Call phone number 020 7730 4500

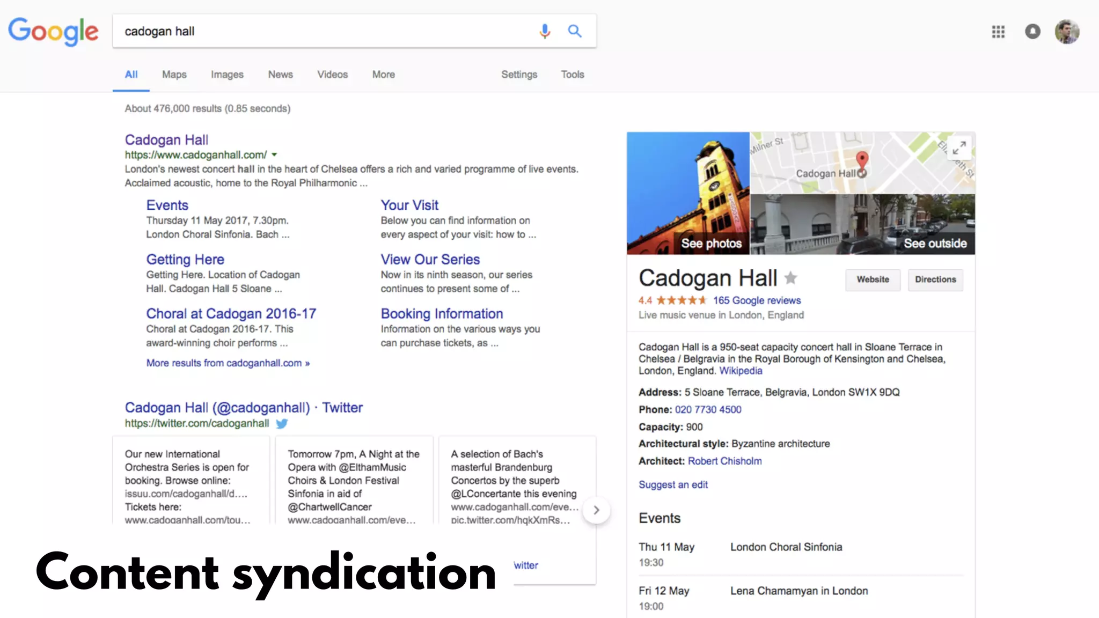pos(708,410)
